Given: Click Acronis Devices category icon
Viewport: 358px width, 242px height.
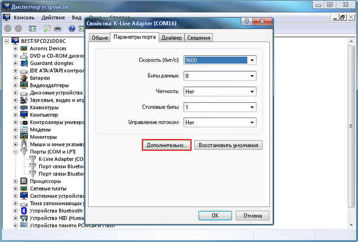Looking at the screenshot, I should 24,48.
